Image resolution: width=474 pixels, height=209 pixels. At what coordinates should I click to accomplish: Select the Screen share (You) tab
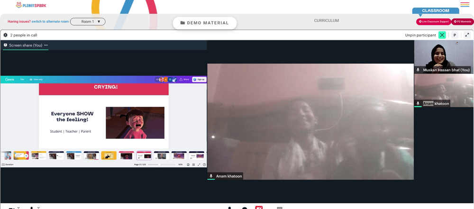[x=26, y=45]
